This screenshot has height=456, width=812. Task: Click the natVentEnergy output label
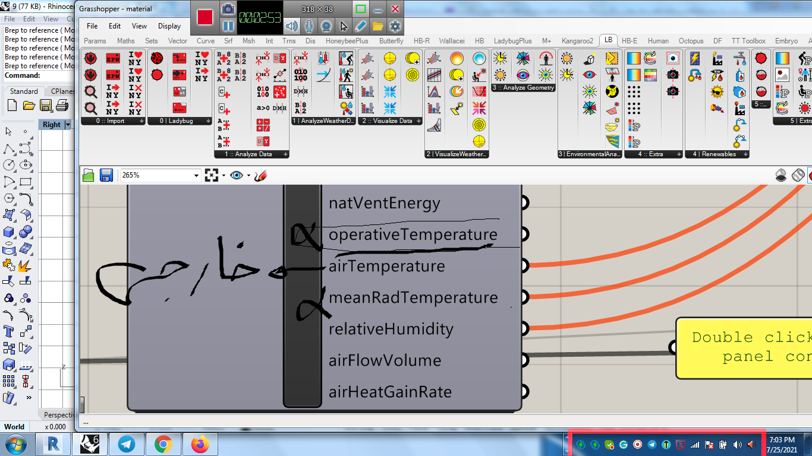385,203
